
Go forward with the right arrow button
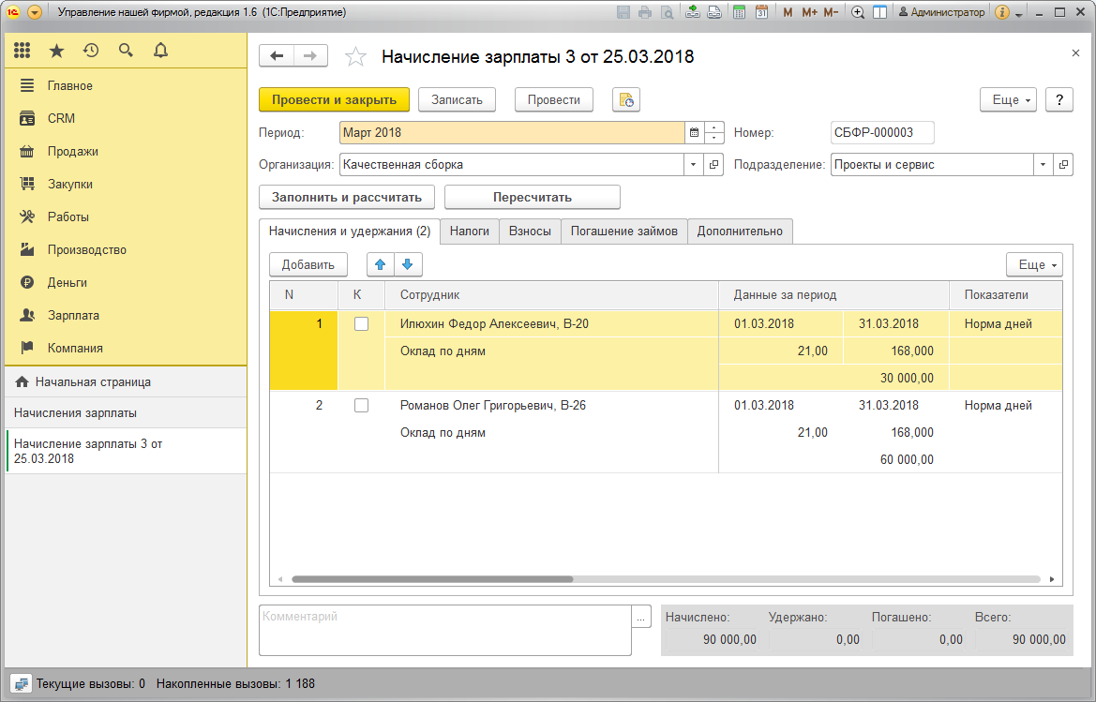tap(310, 56)
